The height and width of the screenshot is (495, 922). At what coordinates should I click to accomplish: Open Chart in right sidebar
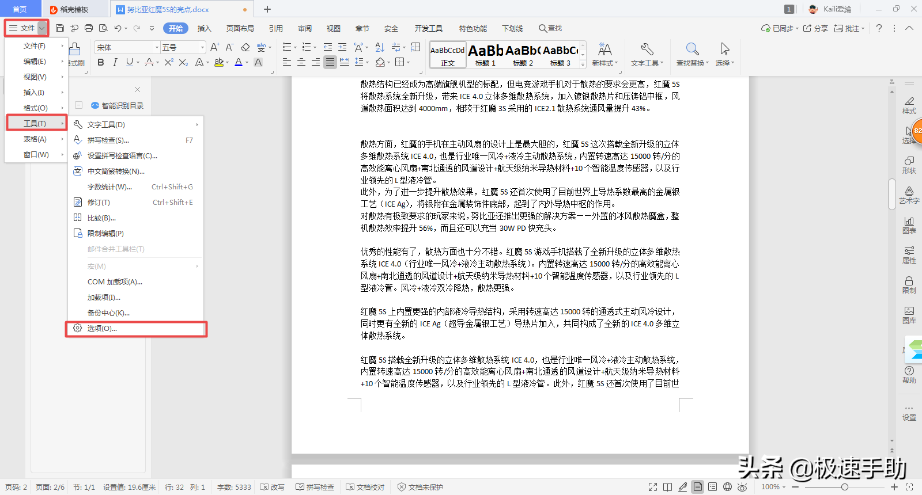[909, 225]
